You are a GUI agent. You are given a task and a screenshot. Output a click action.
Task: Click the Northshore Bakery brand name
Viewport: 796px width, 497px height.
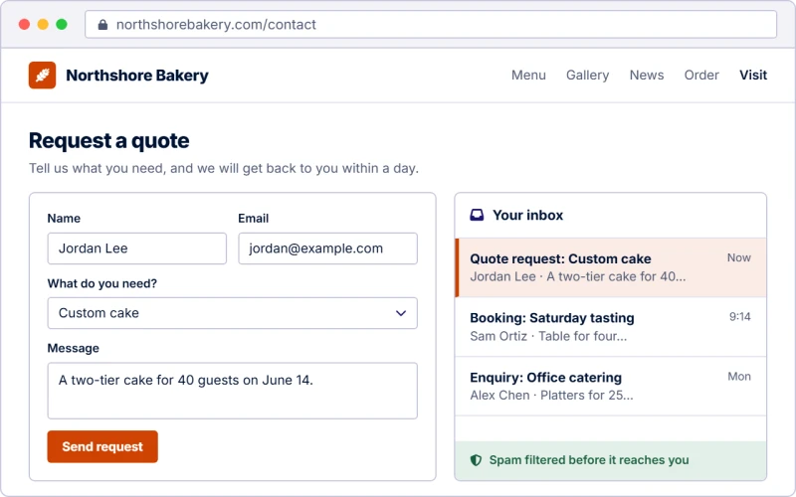[137, 76]
